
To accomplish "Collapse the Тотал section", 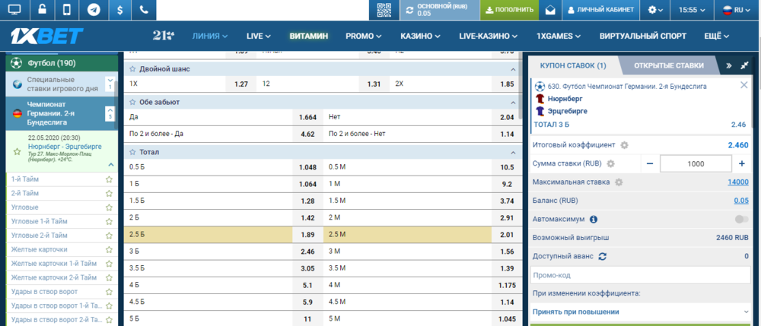I will pos(512,152).
